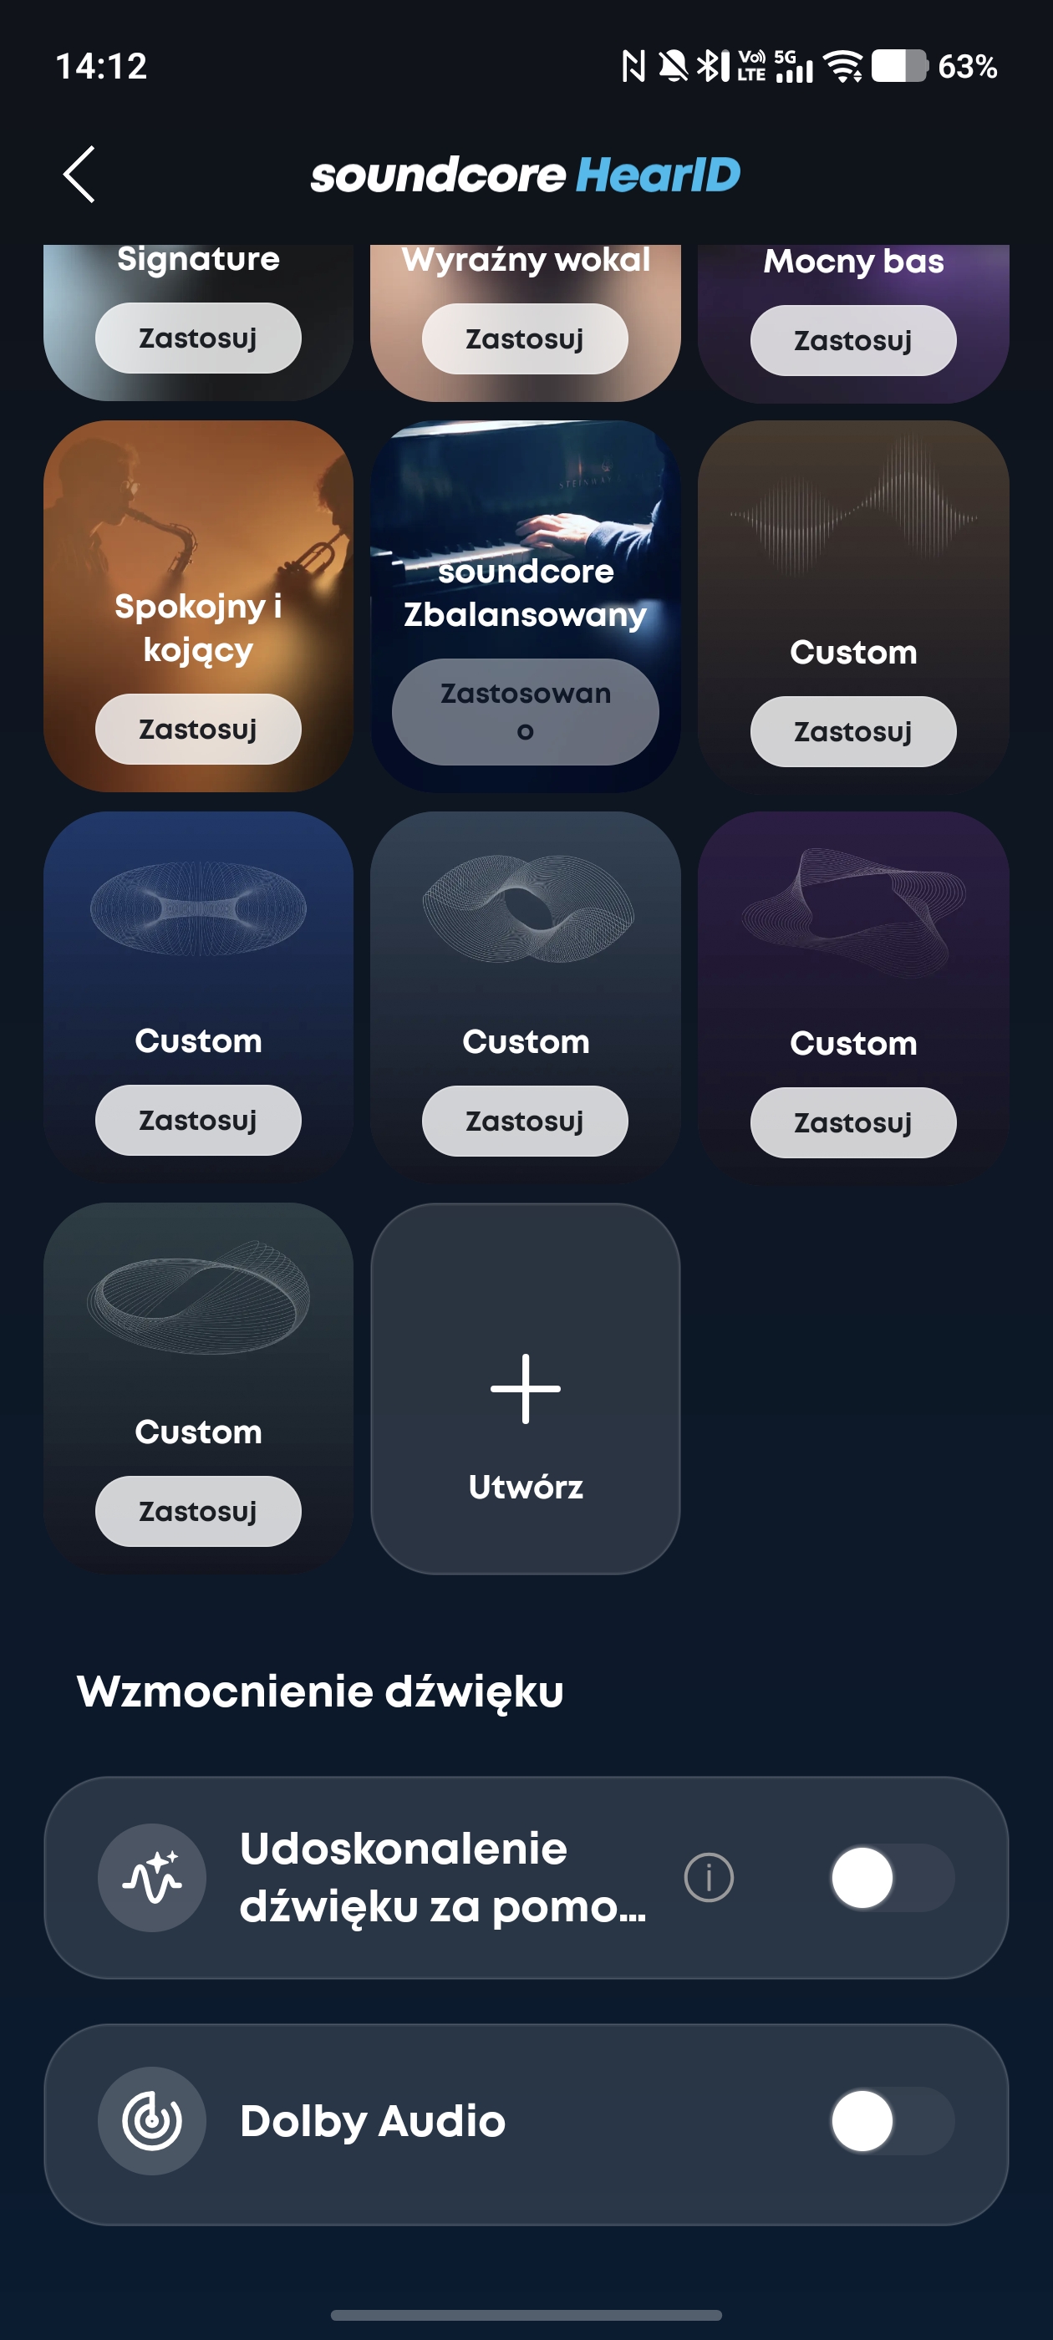Image resolution: width=1053 pixels, height=2340 pixels.
Task: Toggle Udoskonalenie dźwięku switch on
Action: (891, 1877)
